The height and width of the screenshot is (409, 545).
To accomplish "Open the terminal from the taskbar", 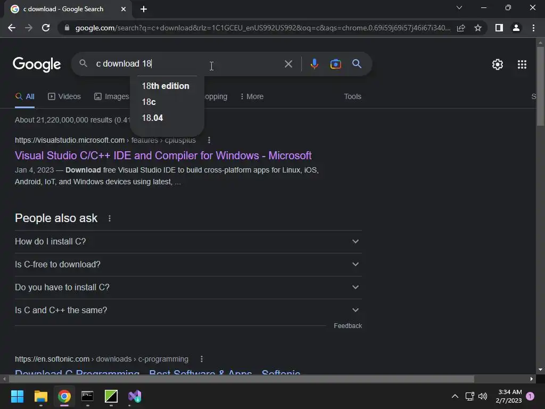I will [x=88, y=396].
